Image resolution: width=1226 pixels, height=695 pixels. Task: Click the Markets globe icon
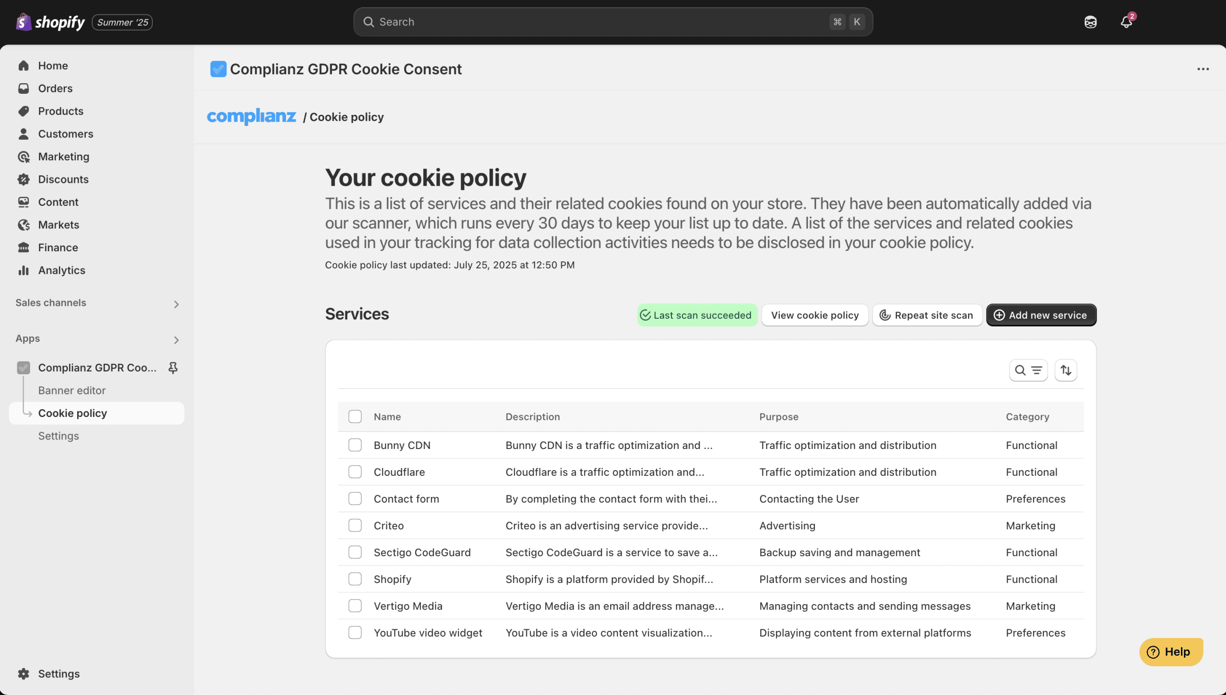(x=23, y=225)
